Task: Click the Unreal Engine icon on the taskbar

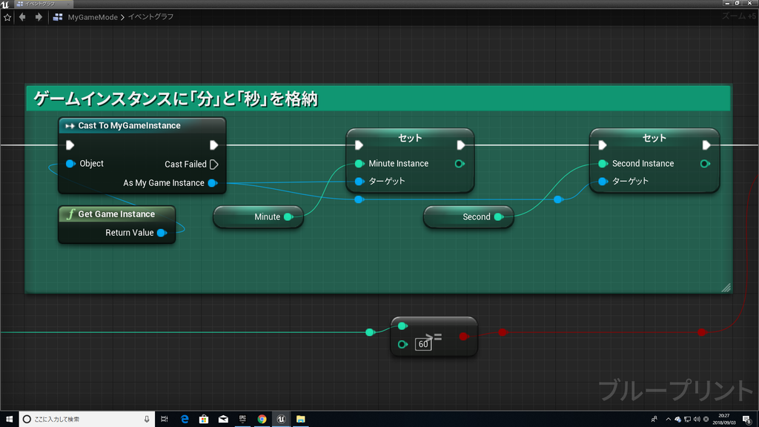Action: coord(281,419)
